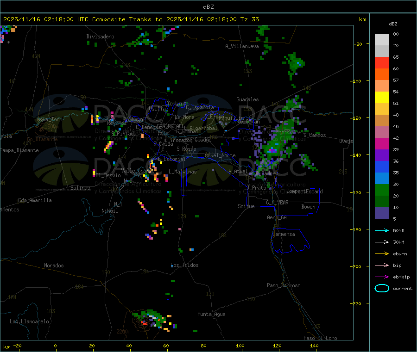Viewport: 417px width, 352px height.
Task: Click the 'dBZ' title at the top
Action: [x=208, y=7]
